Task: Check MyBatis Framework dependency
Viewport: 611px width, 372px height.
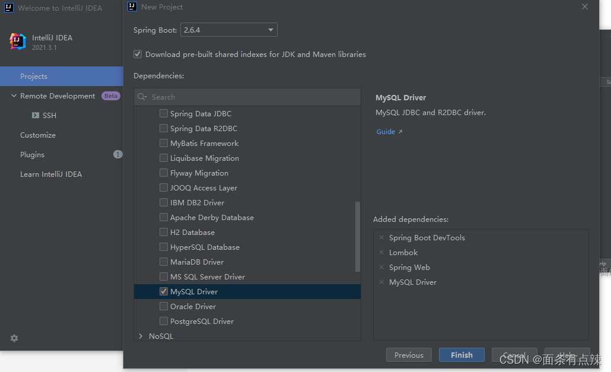Action: tap(164, 143)
